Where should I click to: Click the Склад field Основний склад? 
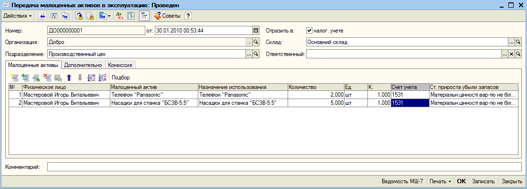click(x=407, y=42)
